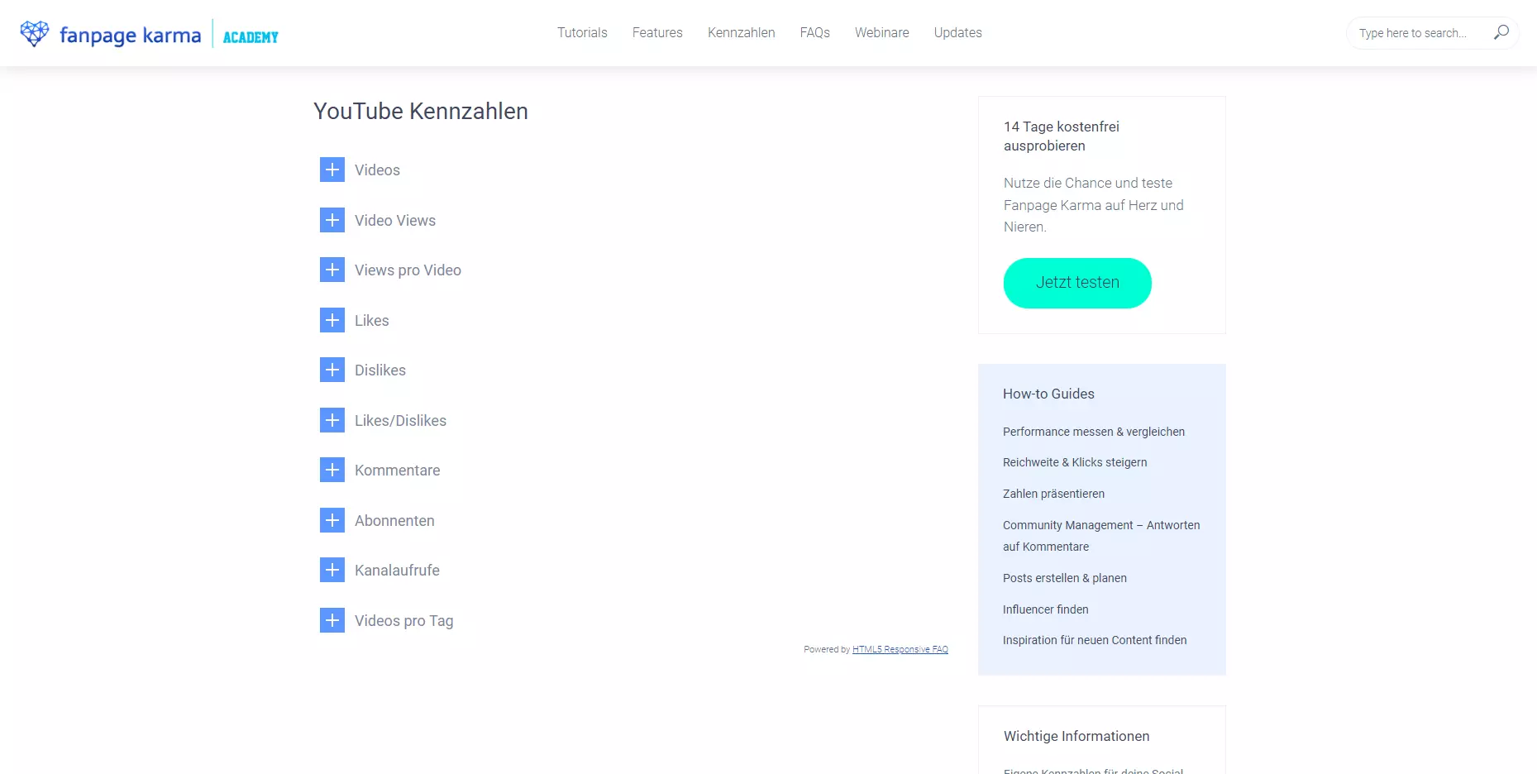Open the Features menu item

657,32
